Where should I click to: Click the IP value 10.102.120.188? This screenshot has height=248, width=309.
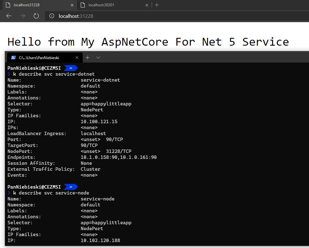pyautogui.click(x=100, y=240)
